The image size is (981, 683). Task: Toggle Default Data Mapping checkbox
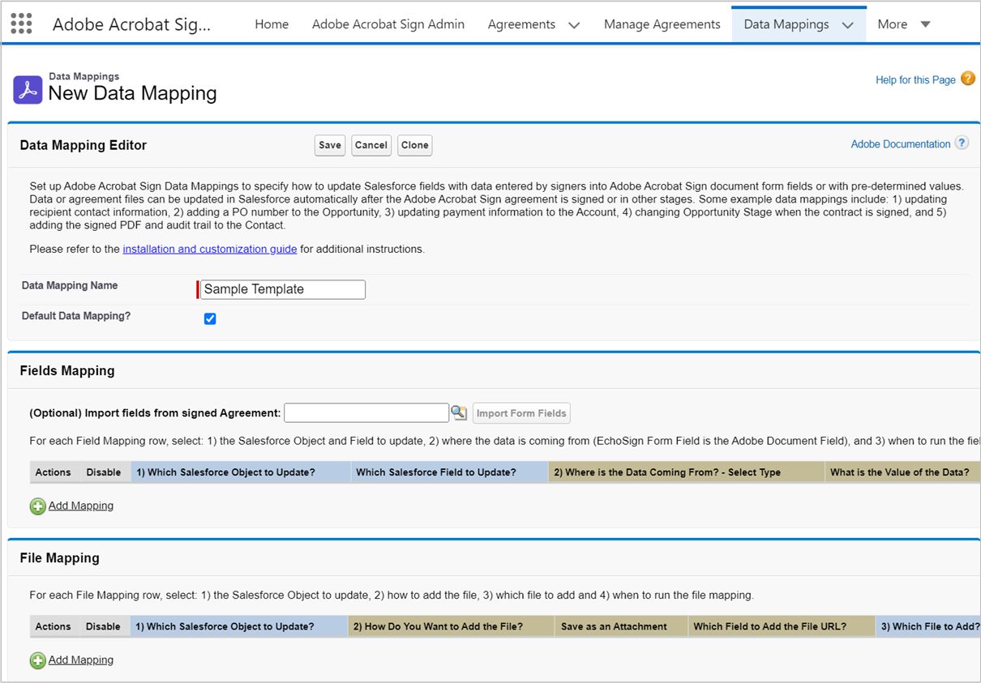click(210, 318)
